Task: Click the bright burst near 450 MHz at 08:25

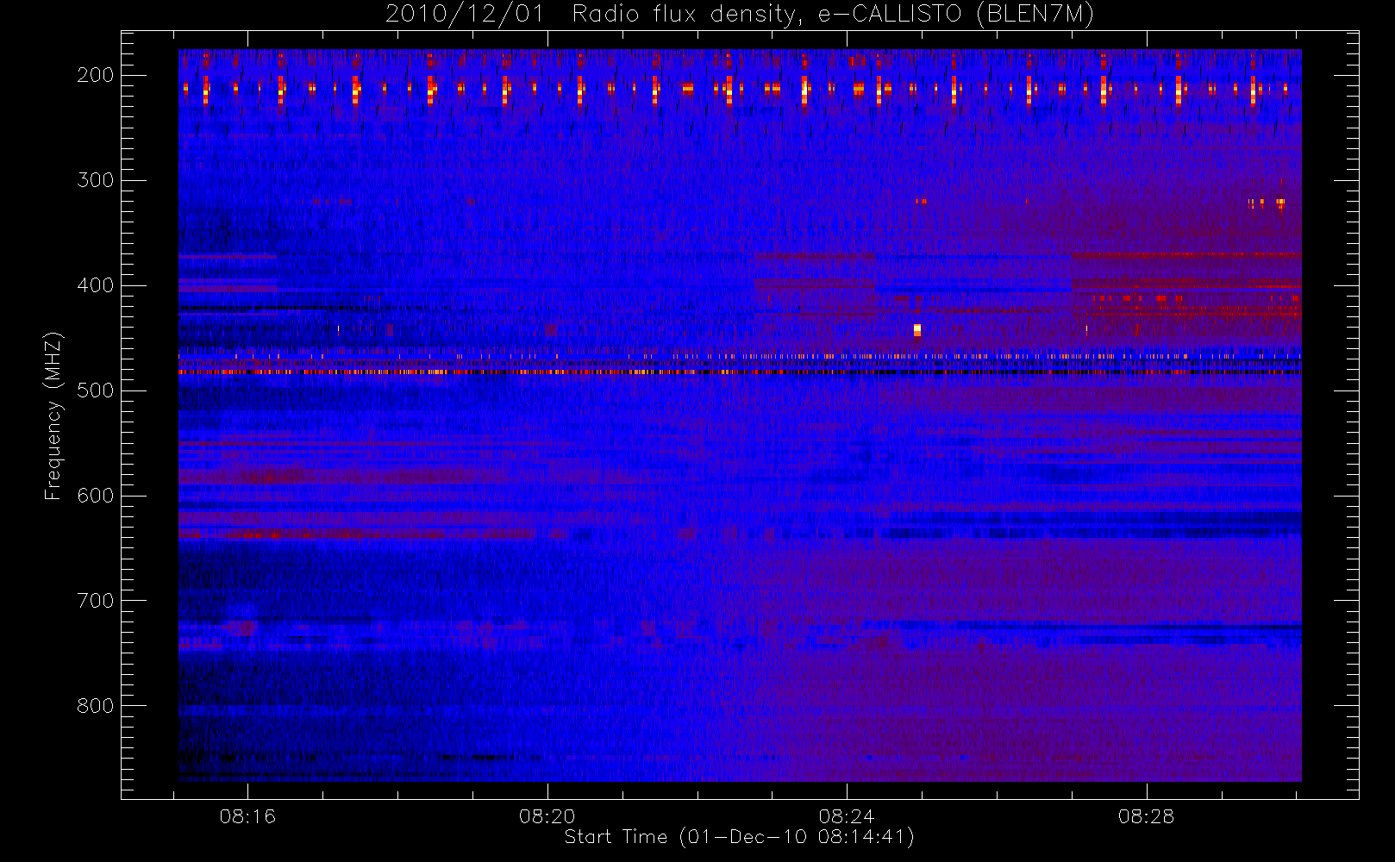Action: tap(917, 330)
